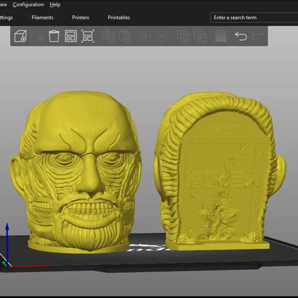This screenshot has height=298, width=298.
Task: Click the bracketed arrange icon beside Arrange
Action: 88,36
